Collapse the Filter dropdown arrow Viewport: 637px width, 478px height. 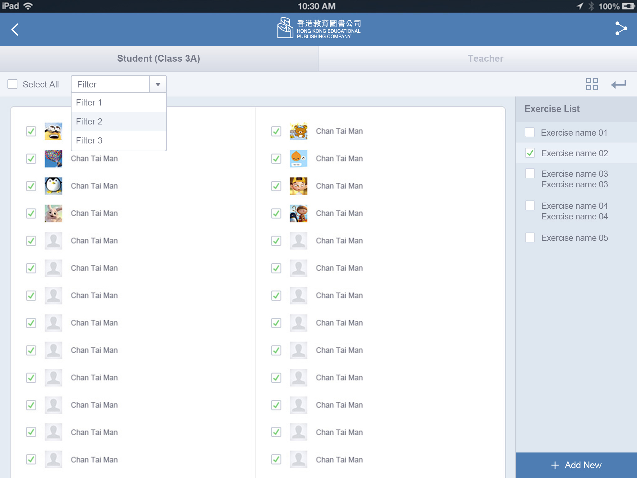158,84
